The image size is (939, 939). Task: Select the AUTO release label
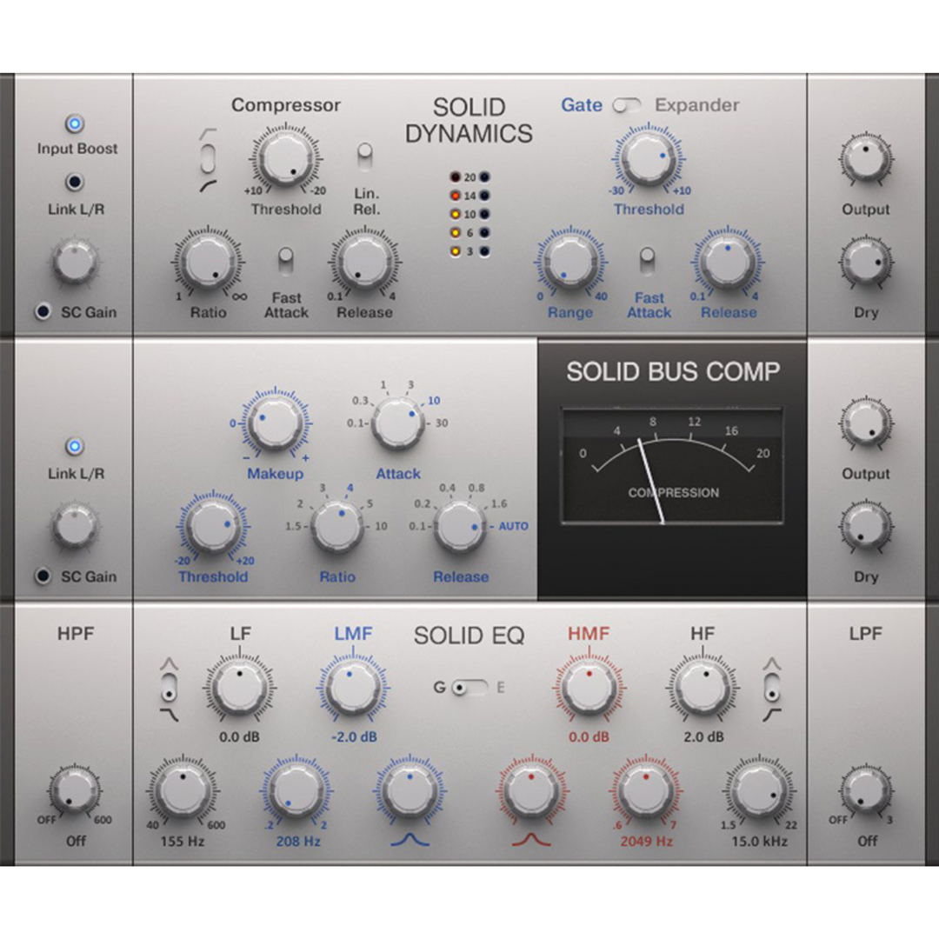[x=513, y=526]
